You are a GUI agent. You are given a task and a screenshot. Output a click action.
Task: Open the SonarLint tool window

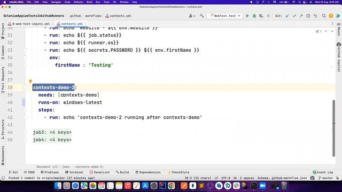(99, 172)
